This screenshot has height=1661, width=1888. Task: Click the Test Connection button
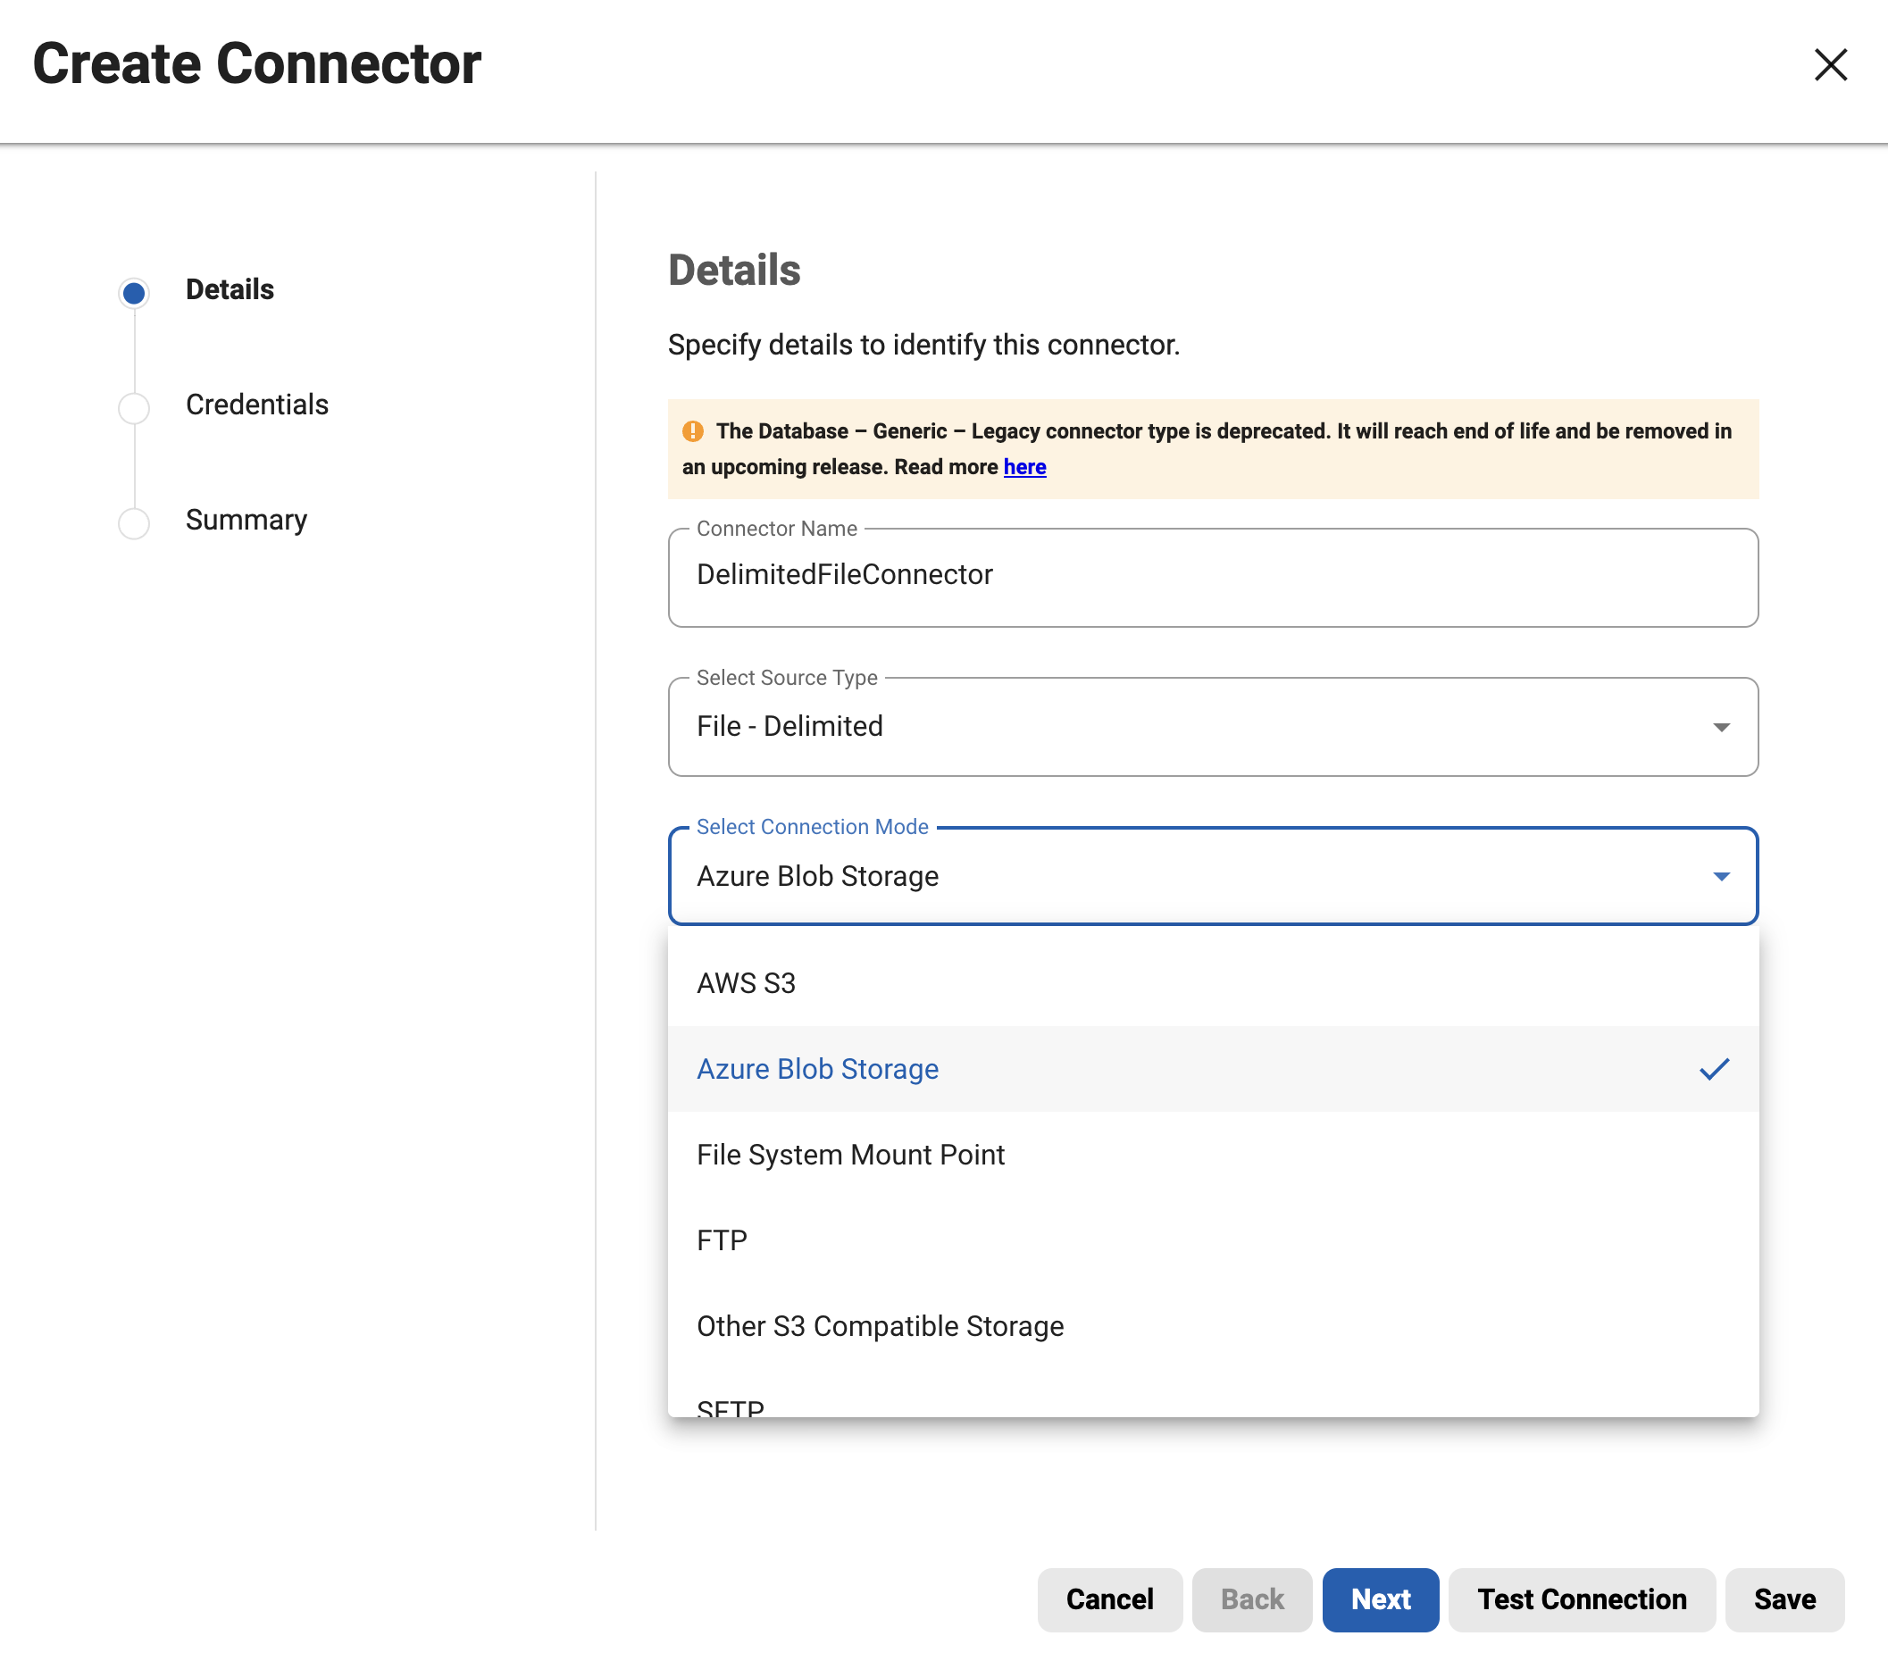[1582, 1599]
